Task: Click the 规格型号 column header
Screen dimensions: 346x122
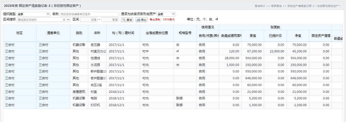Action: pos(185,33)
